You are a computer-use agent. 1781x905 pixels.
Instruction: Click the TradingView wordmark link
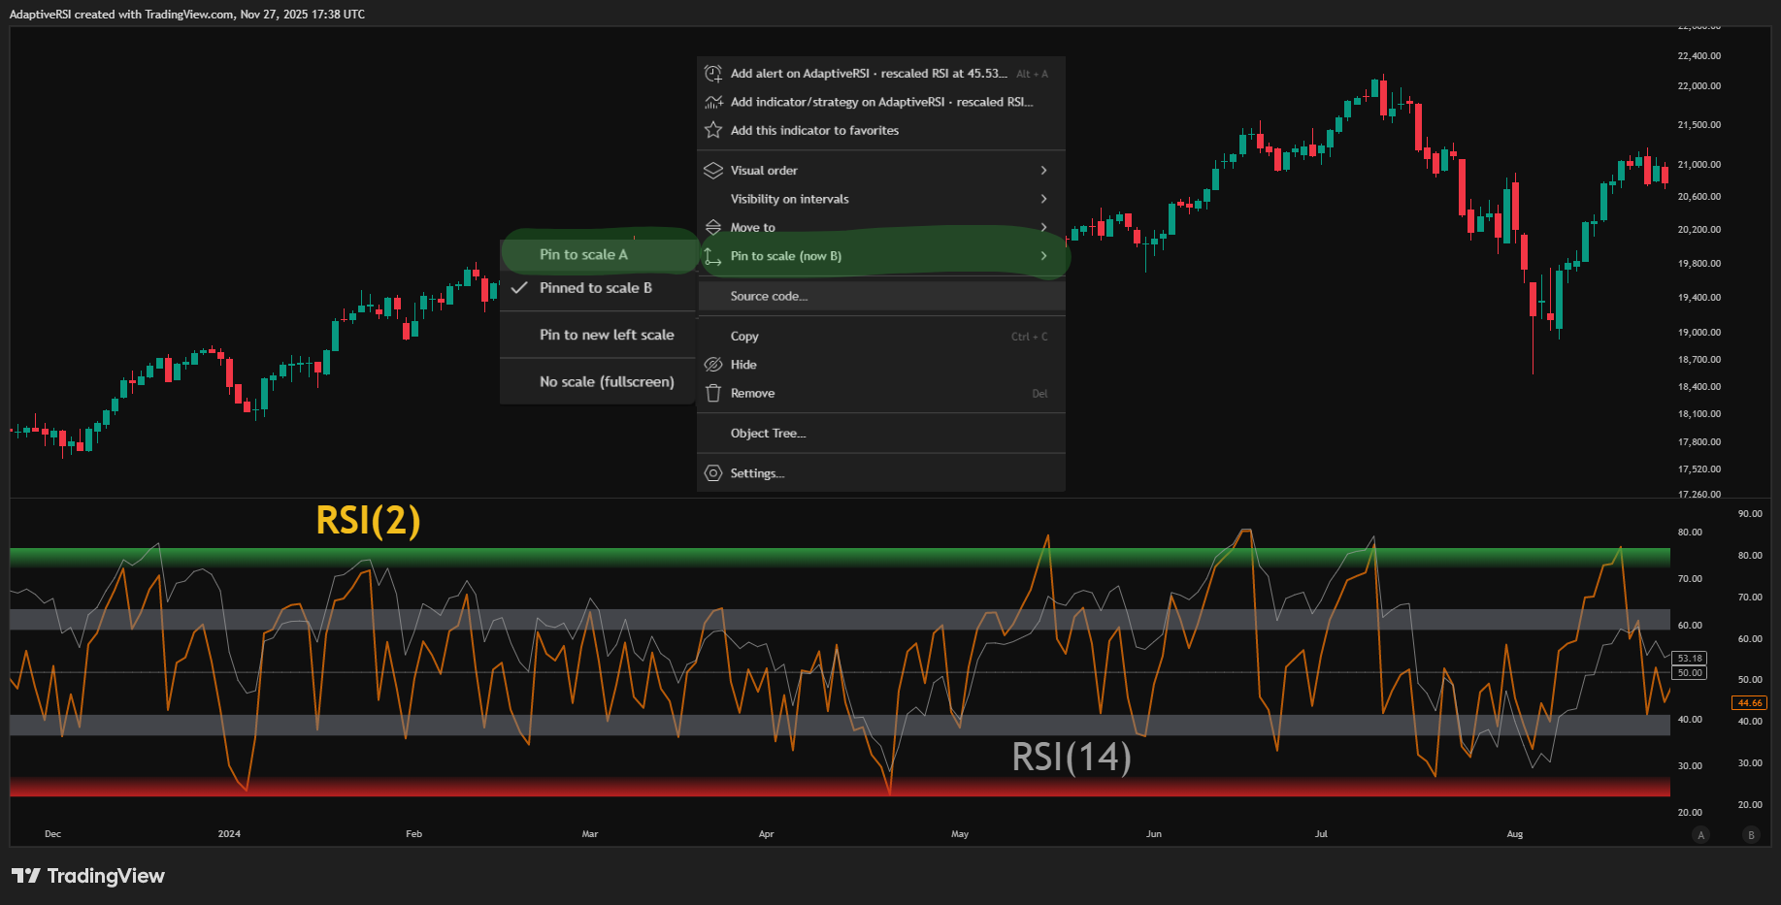click(106, 876)
